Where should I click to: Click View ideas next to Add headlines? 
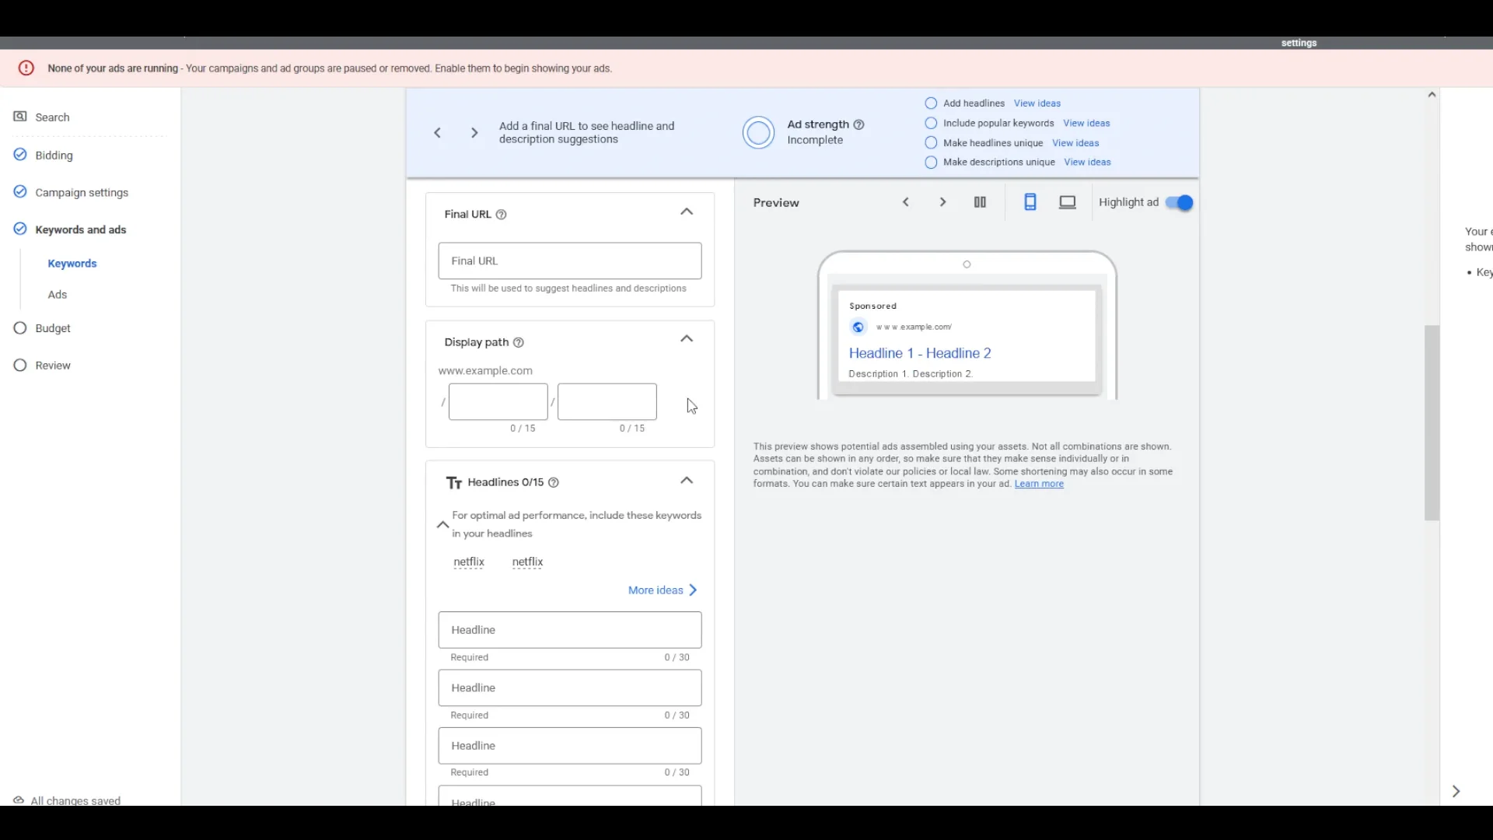pos(1037,103)
